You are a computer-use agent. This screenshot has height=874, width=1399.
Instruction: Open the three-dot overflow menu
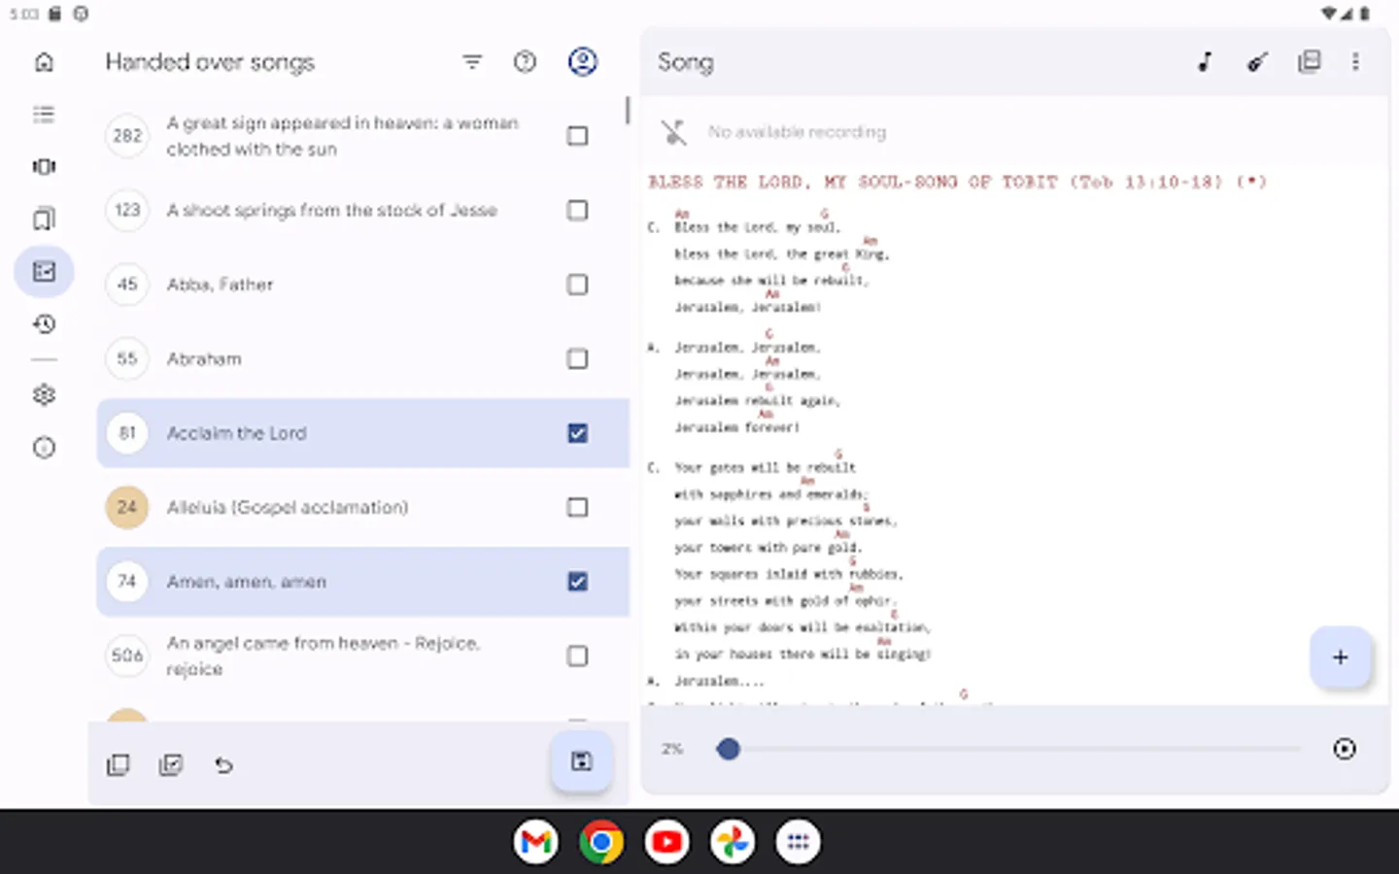click(x=1355, y=62)
